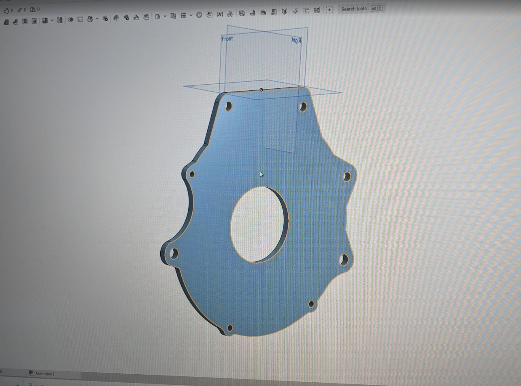The height and width of the screenshot is (386, 521).
Task: Click the Measure clock-shaped toolbar icon
Action: (x=199, y=15)
